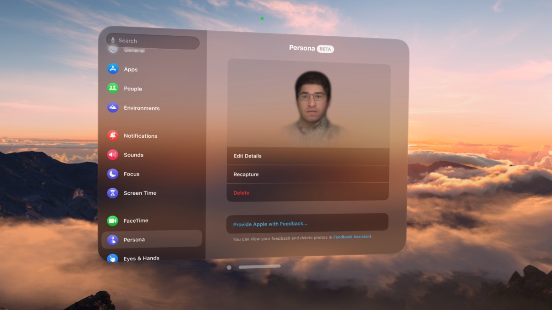The height and width of the screenshot is (310, 552).
Task: Click Provide Apple with Feedback
Action: coord(307,223)
